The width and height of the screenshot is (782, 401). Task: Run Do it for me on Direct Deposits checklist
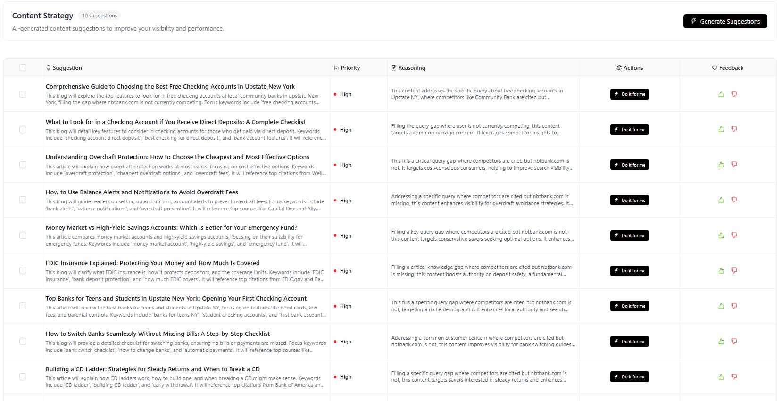[629, 129]
